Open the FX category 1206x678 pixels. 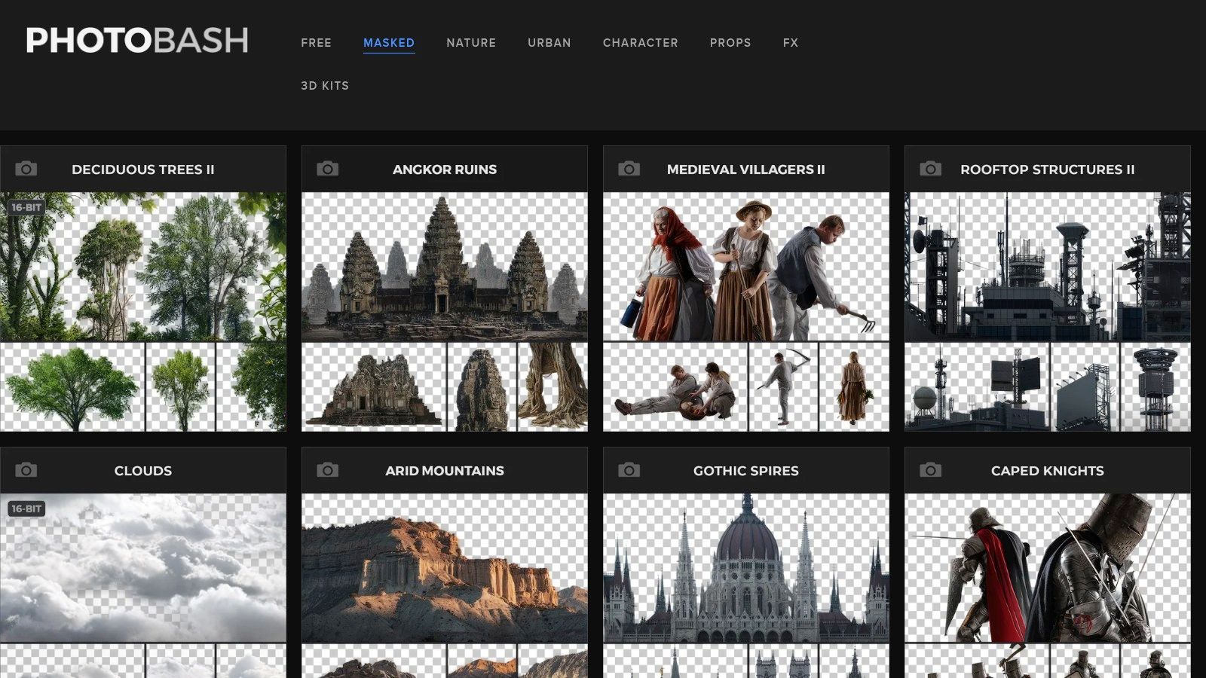[790, 43]
